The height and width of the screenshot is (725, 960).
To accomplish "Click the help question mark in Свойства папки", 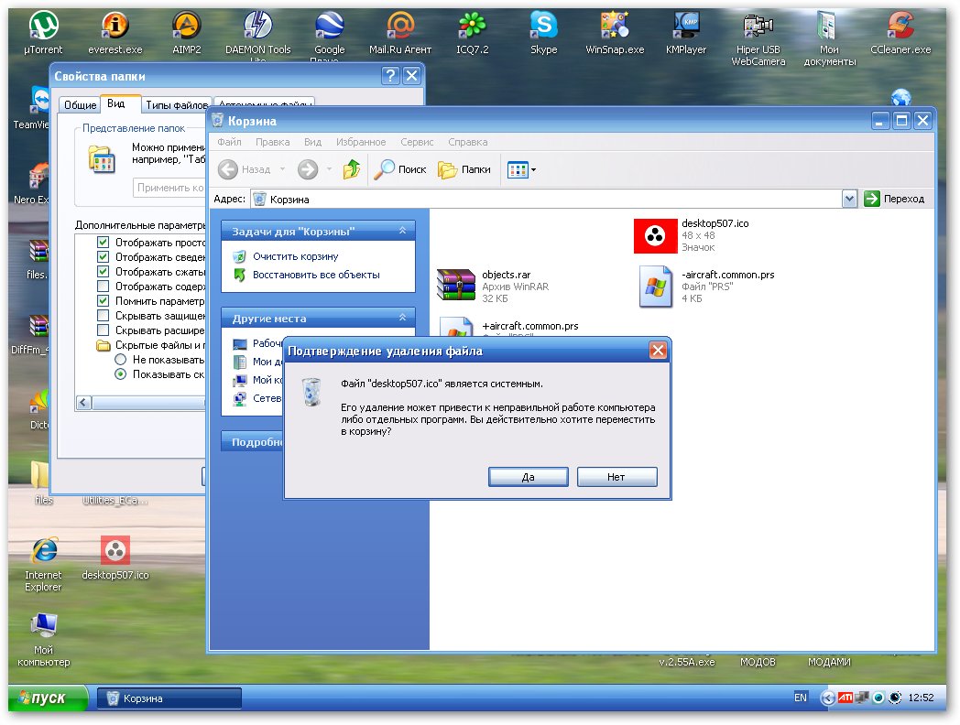I will (390, 76).
